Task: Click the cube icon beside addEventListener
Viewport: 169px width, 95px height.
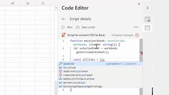Action: pos(60,71)
